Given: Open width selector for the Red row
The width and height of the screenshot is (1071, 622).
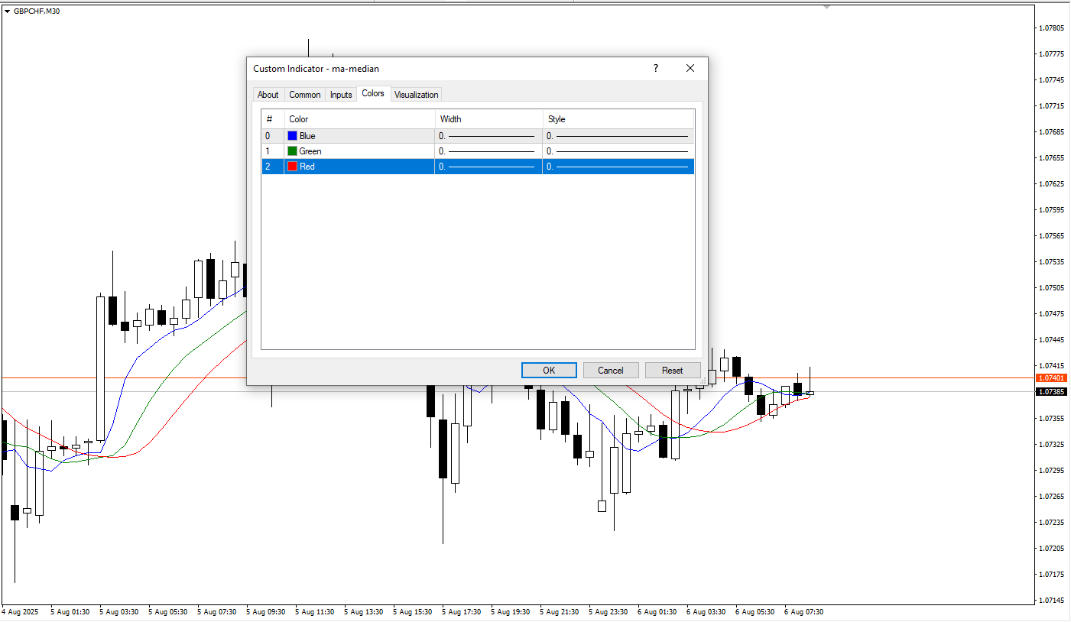Looking at the screenshot, I should [x=488, y=167].
